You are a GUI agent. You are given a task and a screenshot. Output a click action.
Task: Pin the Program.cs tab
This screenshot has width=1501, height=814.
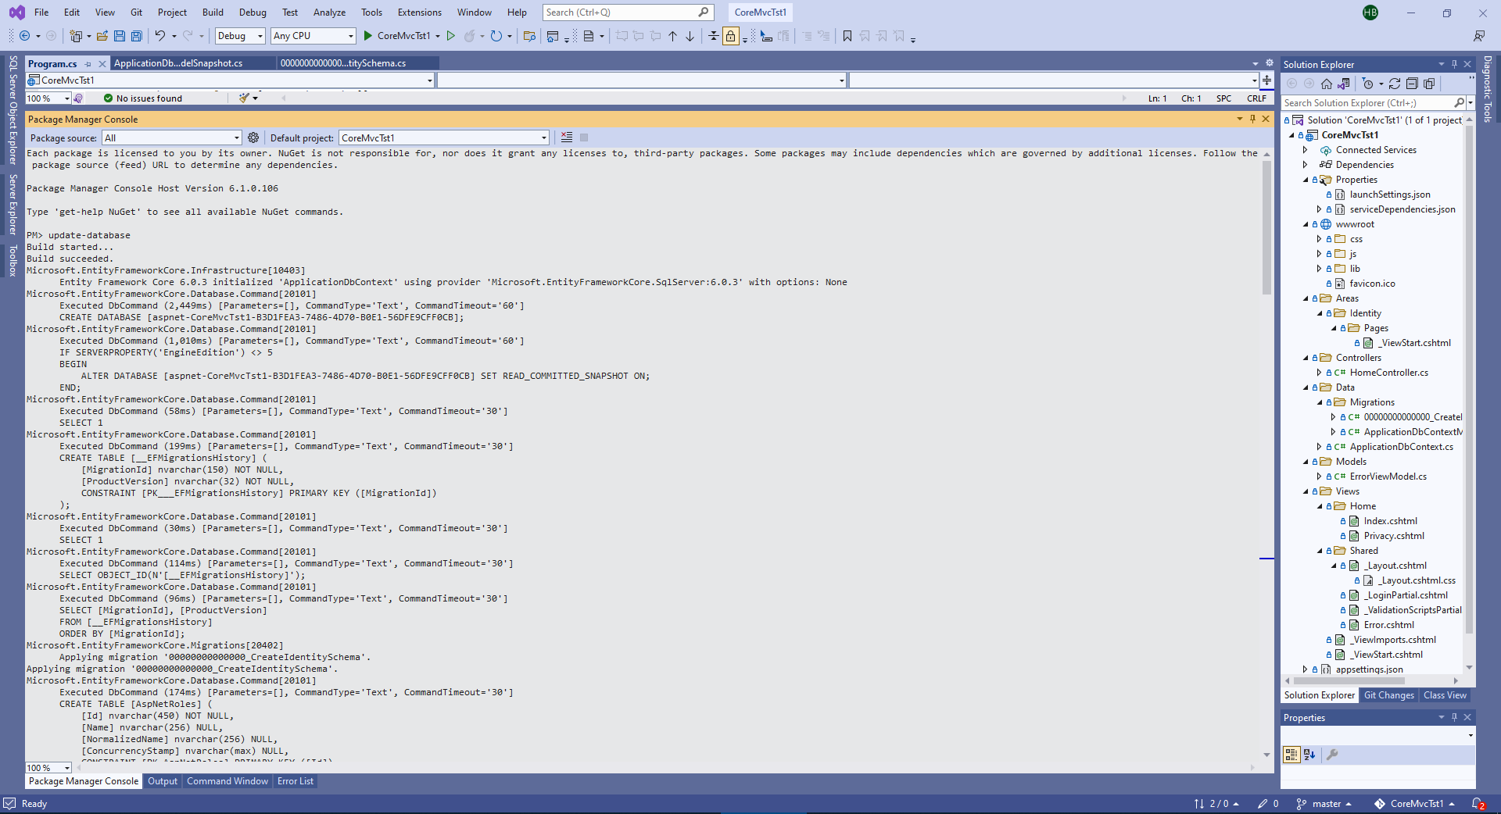[x=88, y=64]
